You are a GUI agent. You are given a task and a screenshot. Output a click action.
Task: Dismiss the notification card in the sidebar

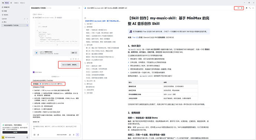(x=27, y=124)
